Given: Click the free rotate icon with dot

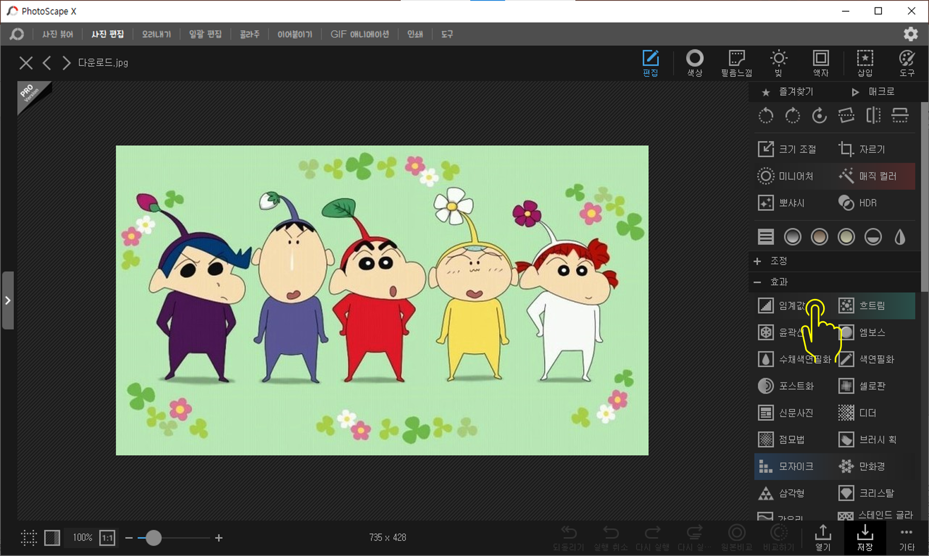Looking at the screenshot, I should (x=819, y=116).
